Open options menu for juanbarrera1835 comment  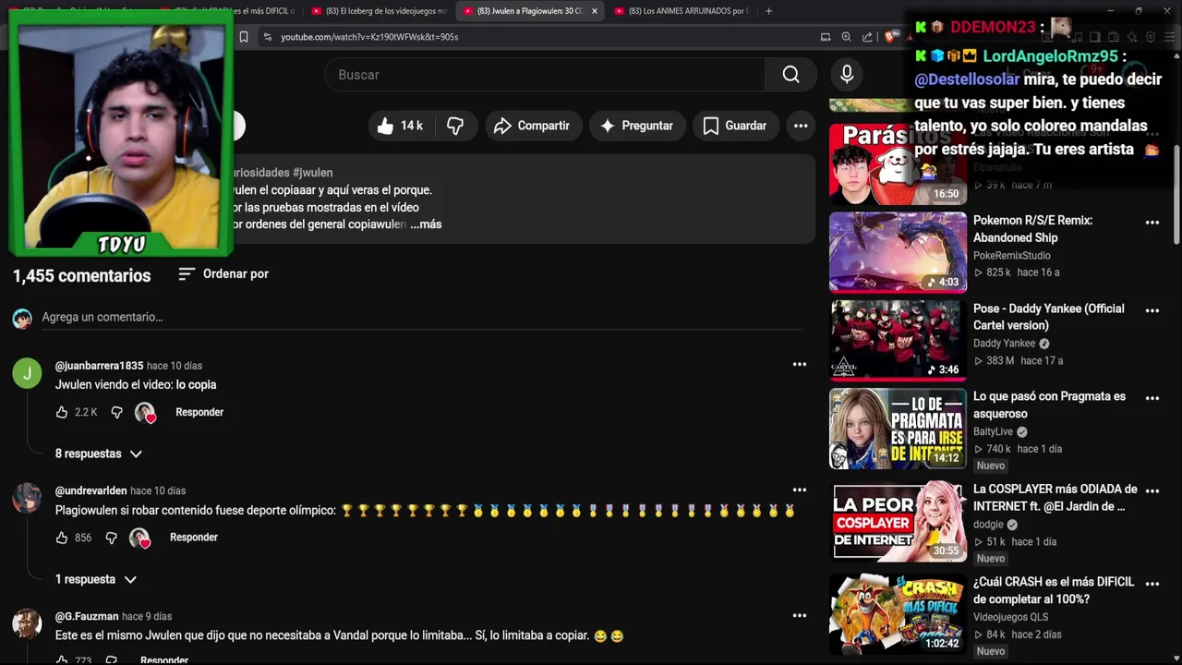tap(800, 365)
